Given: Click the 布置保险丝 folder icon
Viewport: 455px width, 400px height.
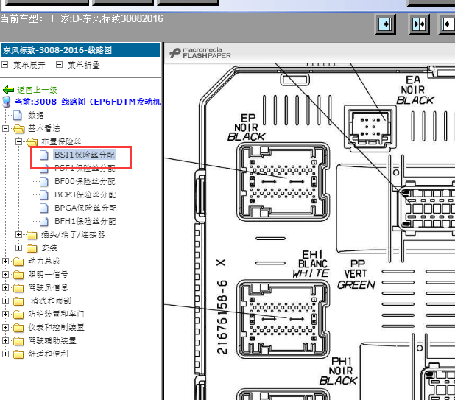Looking at the screenshot, I should point(32,142).
